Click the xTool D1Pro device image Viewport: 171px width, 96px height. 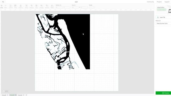(x=170, y=11)
